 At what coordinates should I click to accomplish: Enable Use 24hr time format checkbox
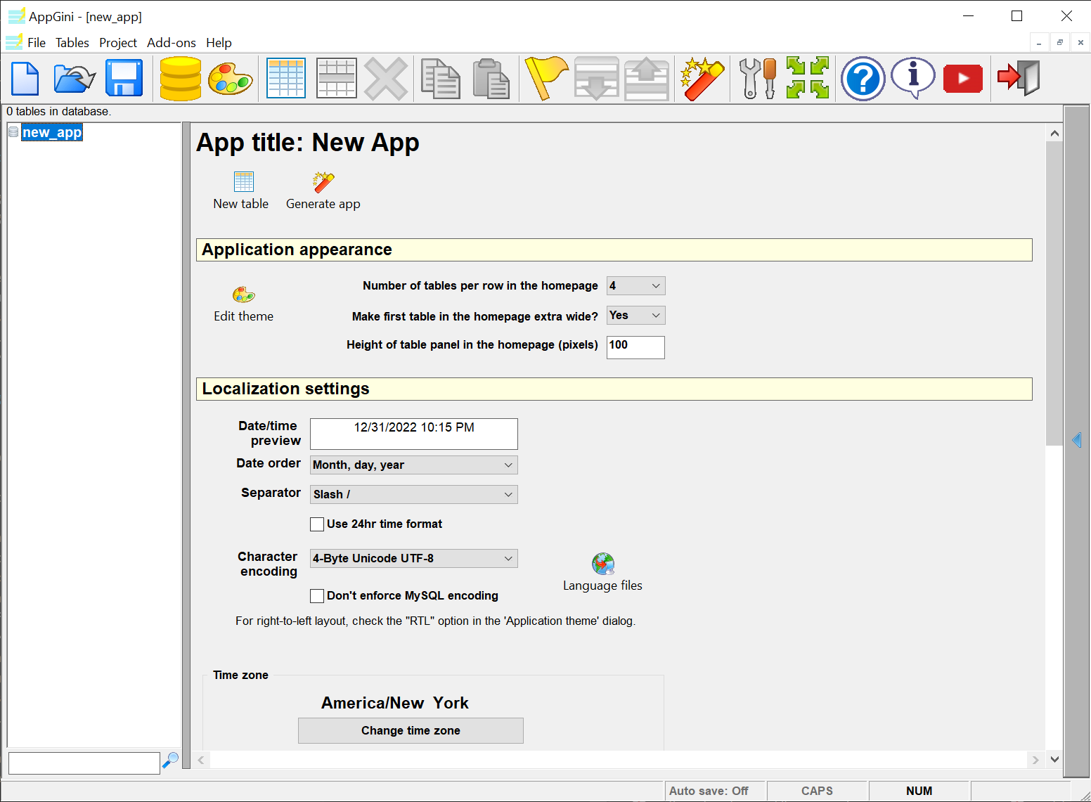point(317,524)
